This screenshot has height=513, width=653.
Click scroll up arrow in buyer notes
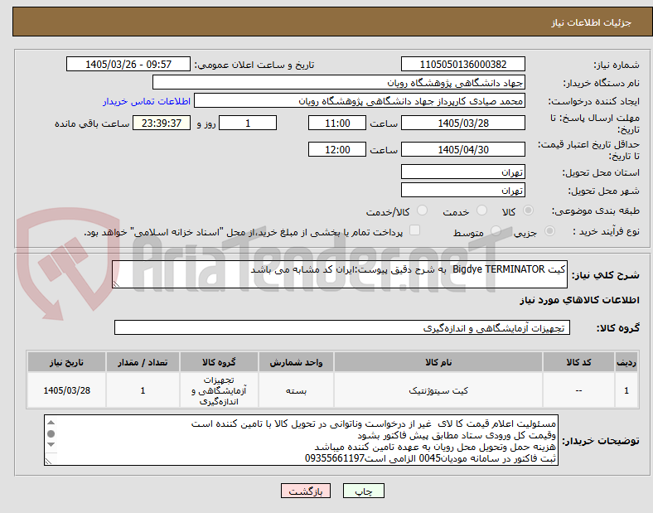[51, 423]
